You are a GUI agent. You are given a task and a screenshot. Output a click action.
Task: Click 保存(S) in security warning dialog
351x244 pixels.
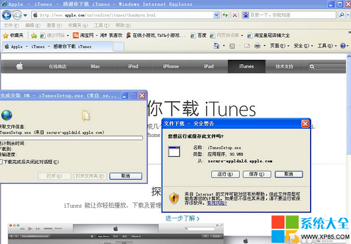click(257, 174)
